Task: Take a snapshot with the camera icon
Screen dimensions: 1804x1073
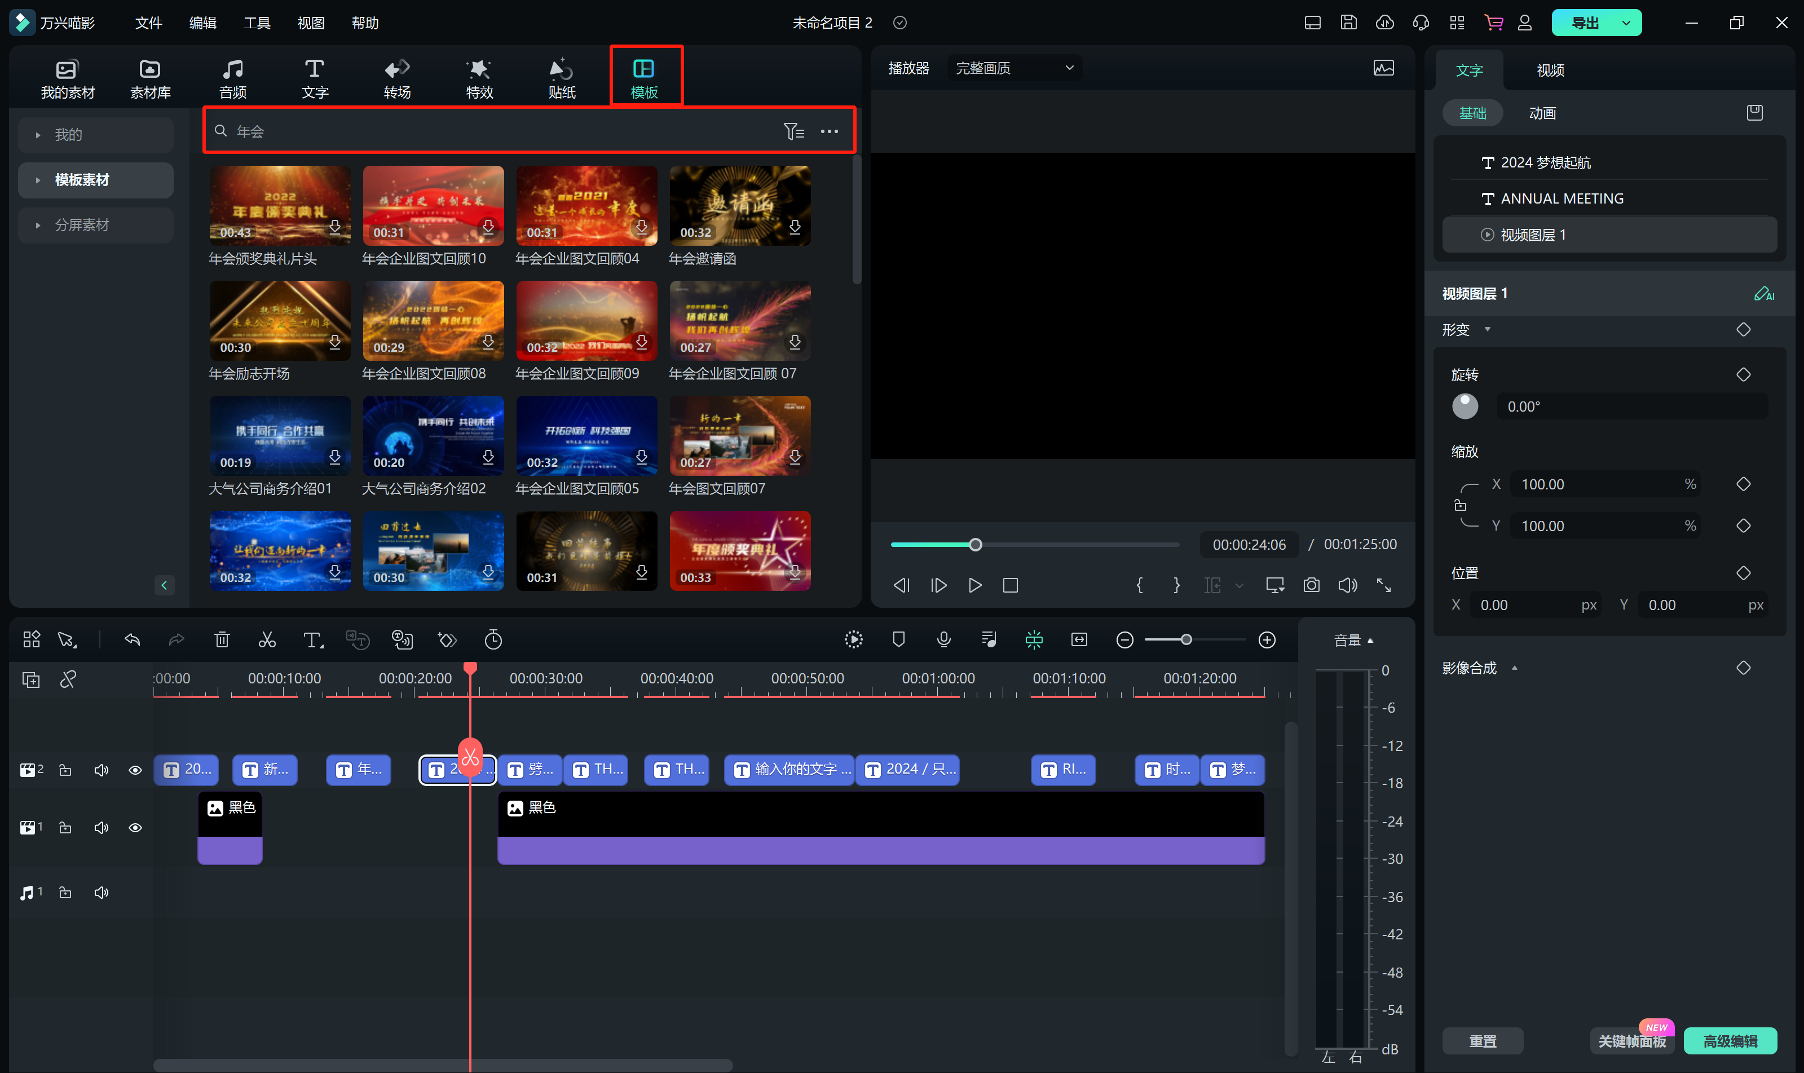Action: tap(1311, 585)
